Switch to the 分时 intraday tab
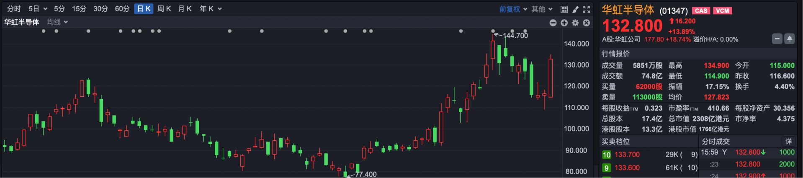This screenshot has width=803, height=178. coord(14,9)
